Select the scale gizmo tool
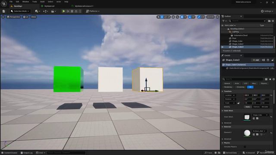 [x=169, y=17]
